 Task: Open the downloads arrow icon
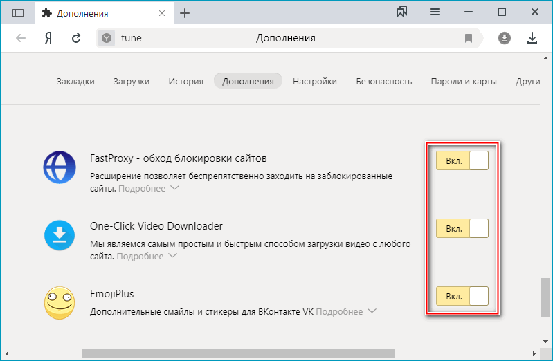click(532, 38)
